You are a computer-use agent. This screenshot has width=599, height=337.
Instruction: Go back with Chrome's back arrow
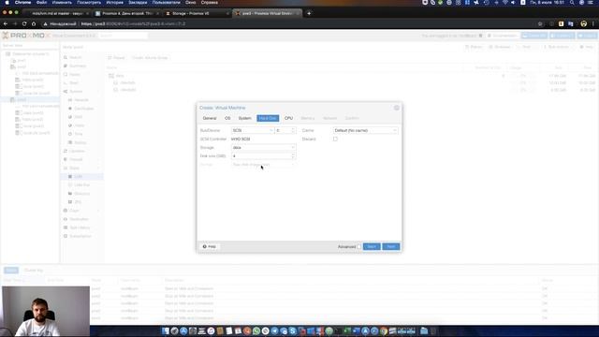6,23
